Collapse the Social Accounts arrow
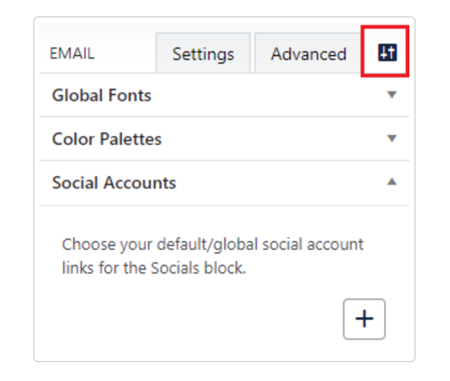This screenshot has width=450, height=381. coord(392,182)
